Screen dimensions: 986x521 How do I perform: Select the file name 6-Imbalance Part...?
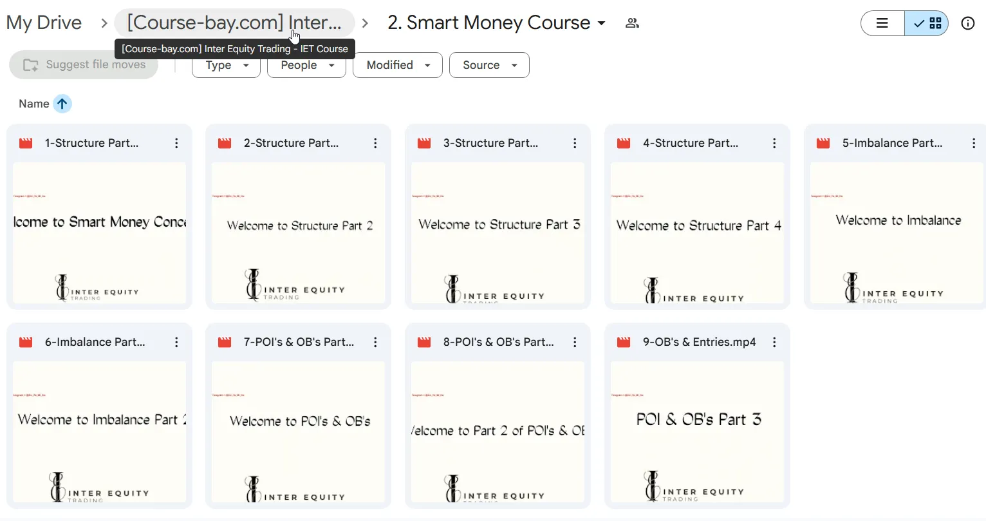[95, 342]
